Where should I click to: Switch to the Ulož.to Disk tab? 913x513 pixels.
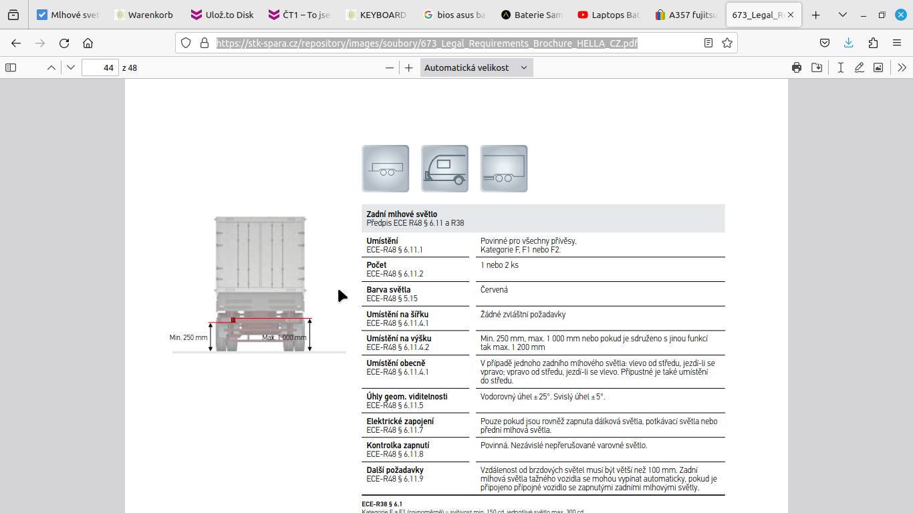click(223, 15)
